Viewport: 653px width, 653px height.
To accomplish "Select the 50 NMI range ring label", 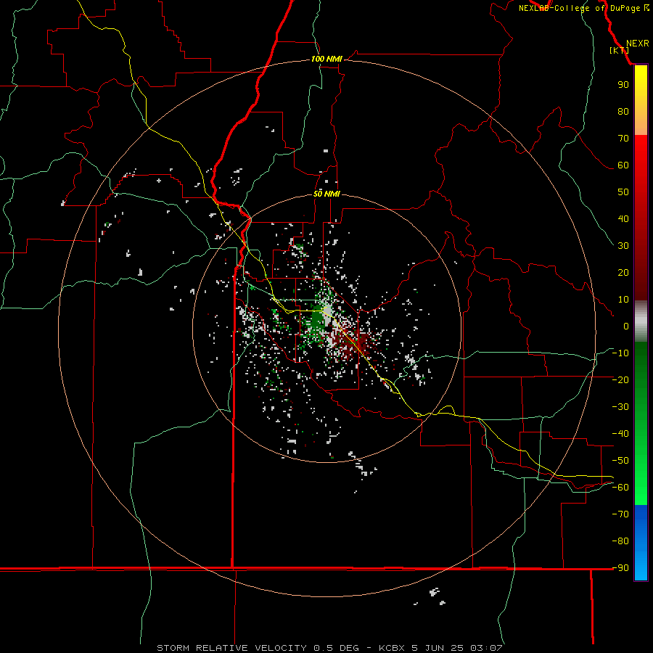I will pos(326,194).
